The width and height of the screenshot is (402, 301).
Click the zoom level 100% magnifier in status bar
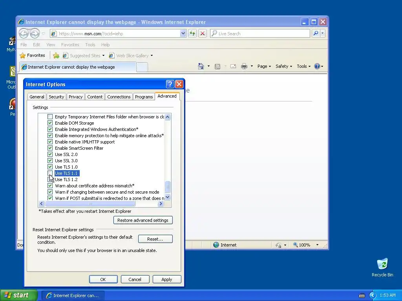(x=296, y=245)
